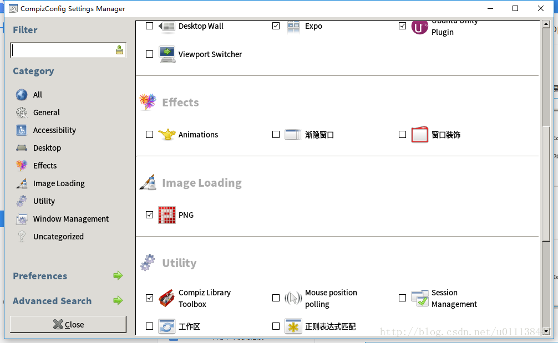
Task: Open the Preferences section label
Action: point(40,276)
